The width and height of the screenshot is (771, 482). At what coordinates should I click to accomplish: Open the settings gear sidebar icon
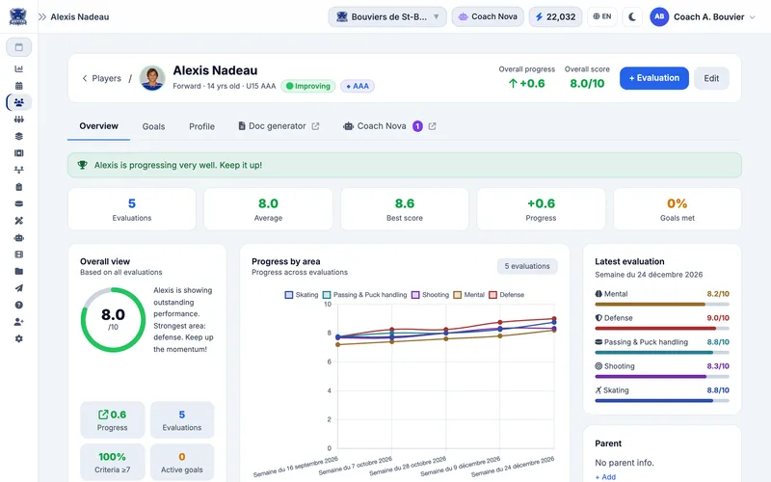coord(18,339)
